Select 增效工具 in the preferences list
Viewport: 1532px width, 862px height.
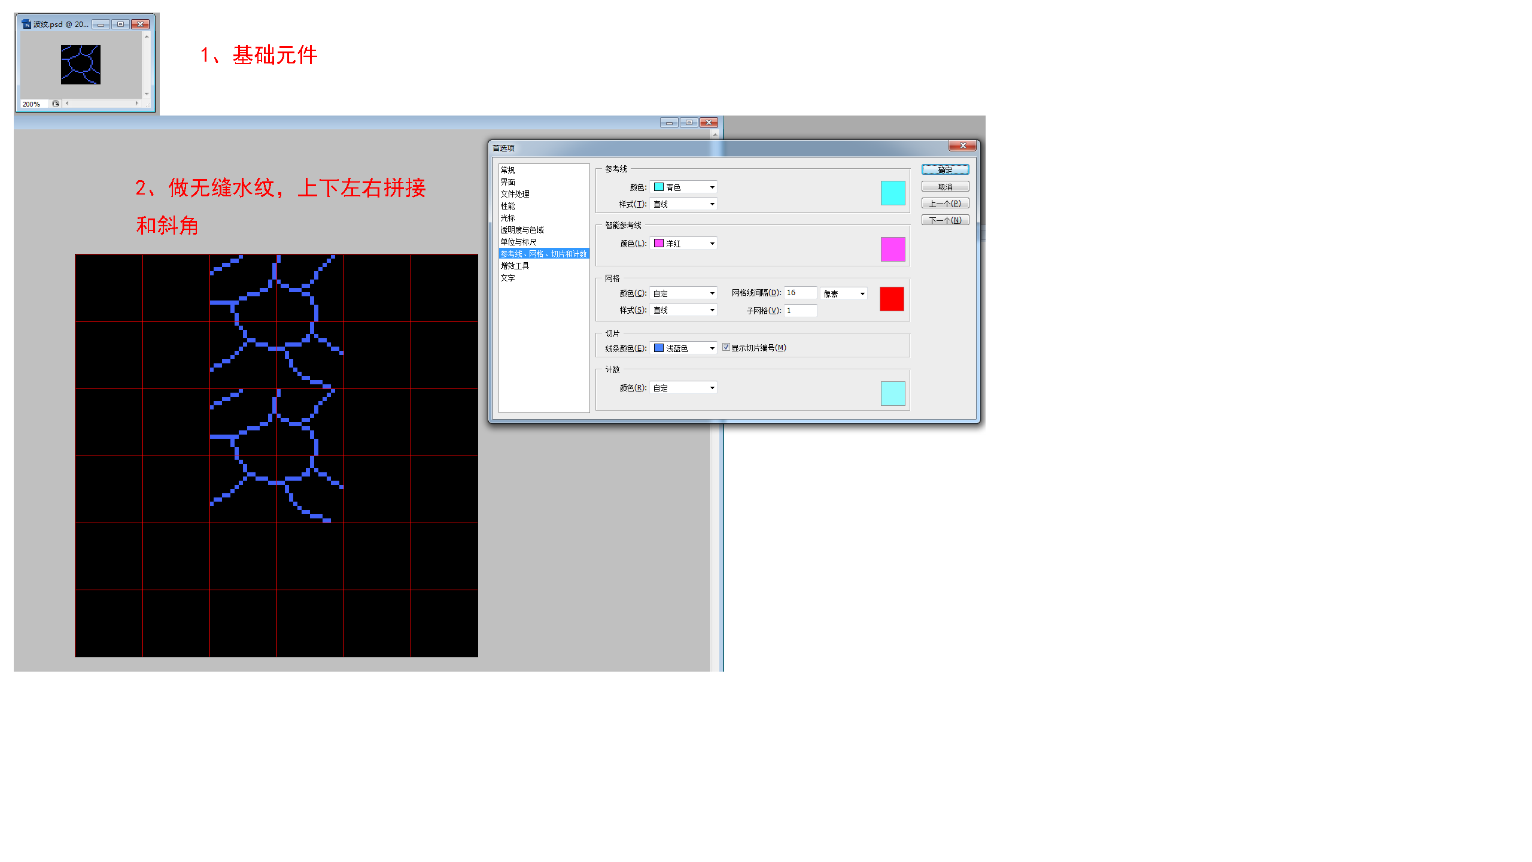point(544,266)
